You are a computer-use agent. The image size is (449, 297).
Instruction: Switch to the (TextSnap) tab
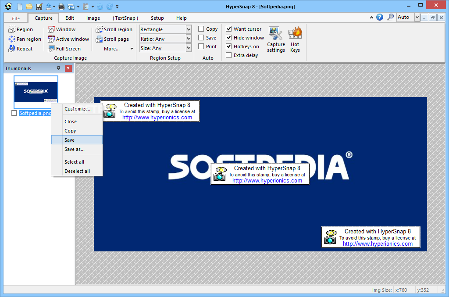pyautogui.click(x=125, y=18)
